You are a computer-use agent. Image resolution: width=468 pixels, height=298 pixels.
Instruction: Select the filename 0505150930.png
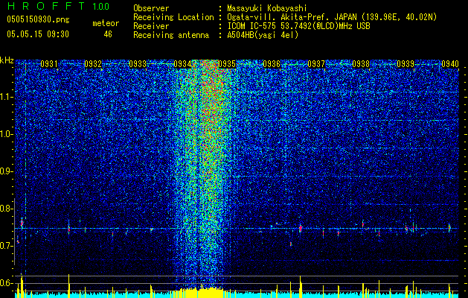pyautogui.click(x=38, y=20)
